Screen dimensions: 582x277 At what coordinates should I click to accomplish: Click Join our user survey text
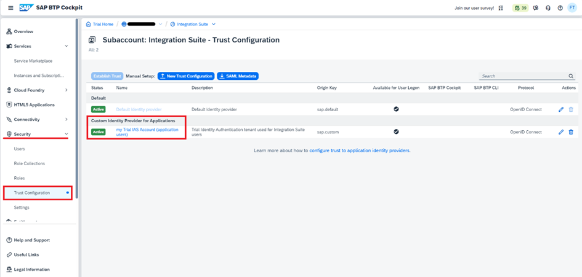tap(474, 8)
